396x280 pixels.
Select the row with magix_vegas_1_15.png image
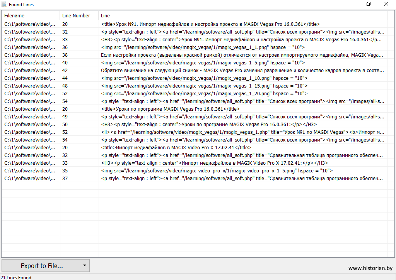pyautogui.click(x=204, y=86)
